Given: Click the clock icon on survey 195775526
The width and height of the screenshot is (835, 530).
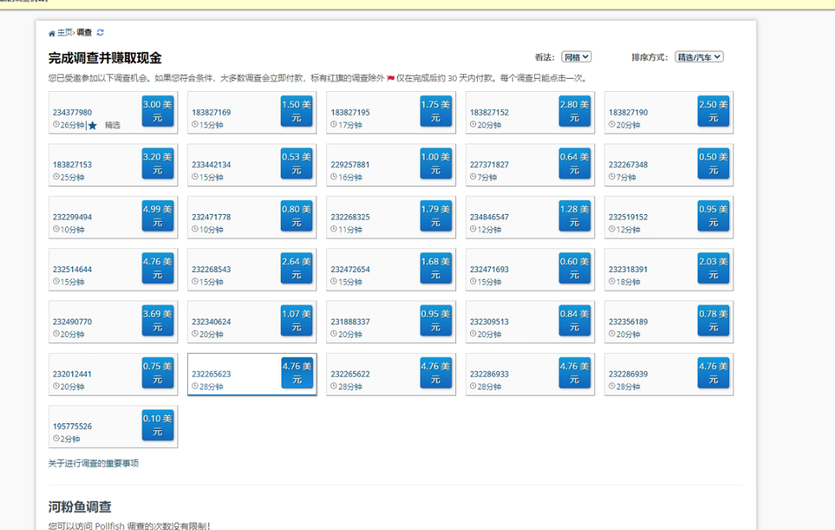Looking at the screenshot, I should click(x=56, y=439).
